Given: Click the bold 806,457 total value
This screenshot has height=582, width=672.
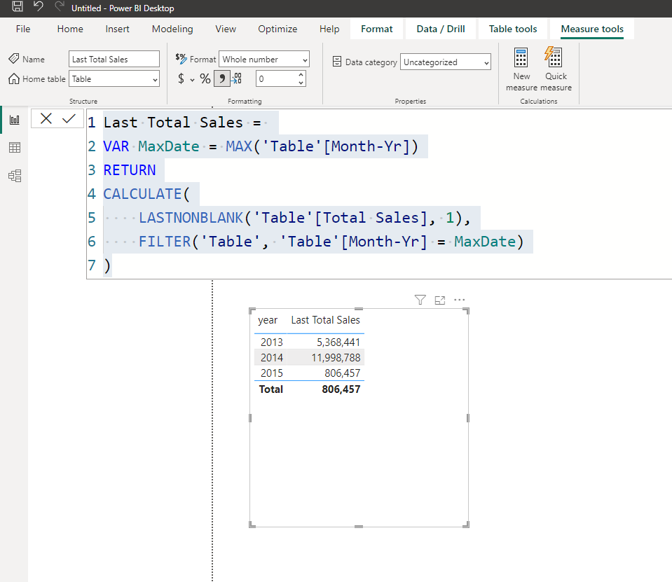Looking at the screenshot, I should (341, 389).
